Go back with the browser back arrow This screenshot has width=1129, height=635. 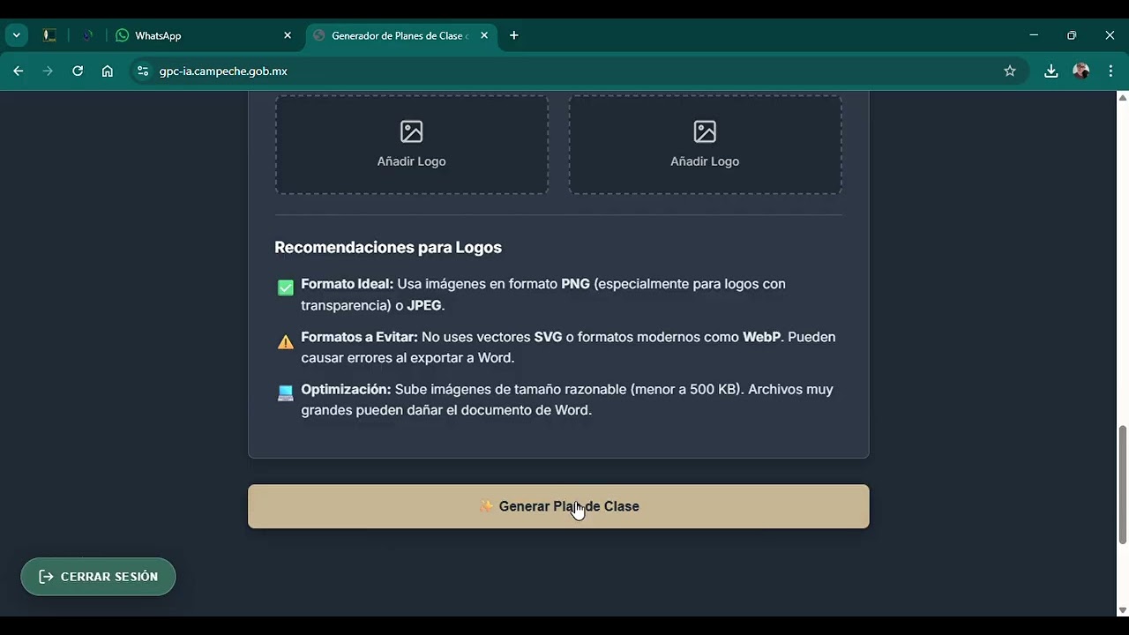(19, 71)
